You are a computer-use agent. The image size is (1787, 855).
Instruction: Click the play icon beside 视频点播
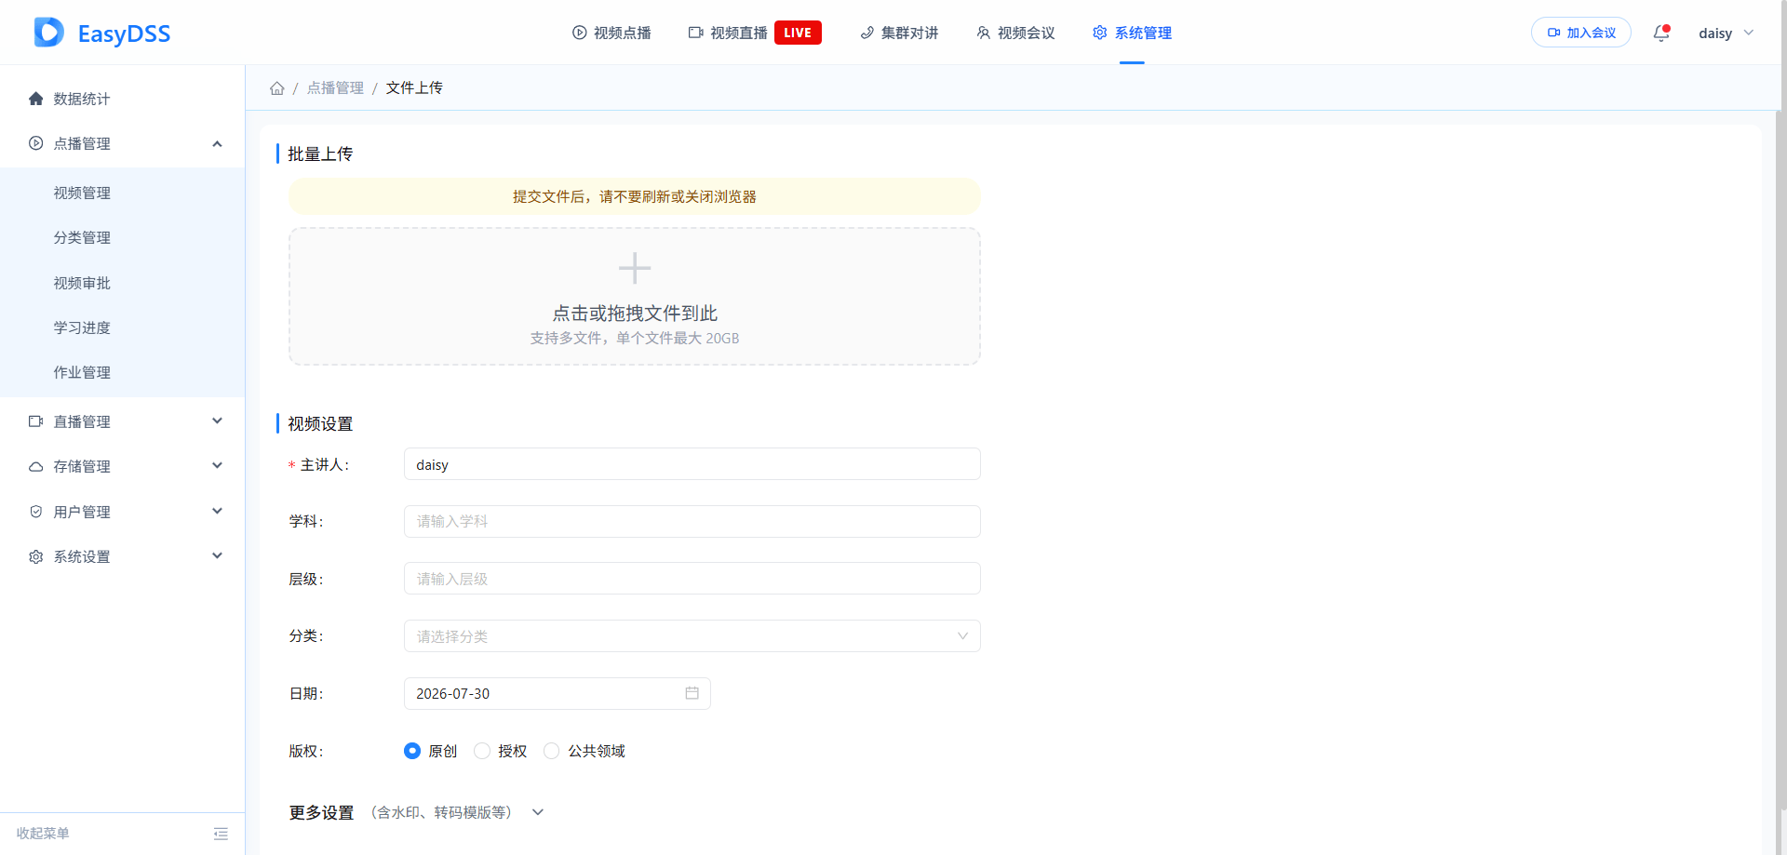click(x=580, y=33)
